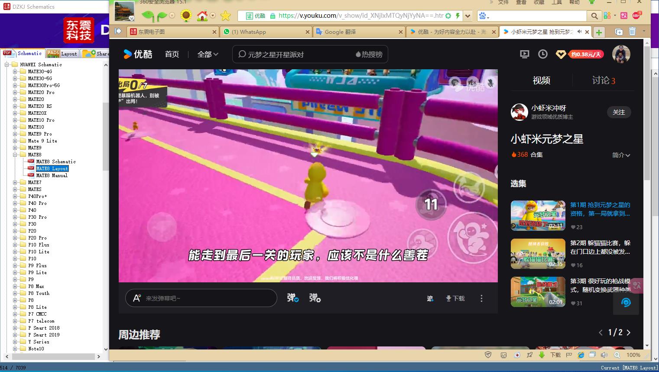Viewport: 659px width, 372px height.
Task: Open the user profile avatar
Action: pyautogui.click(x=621, y=54)
